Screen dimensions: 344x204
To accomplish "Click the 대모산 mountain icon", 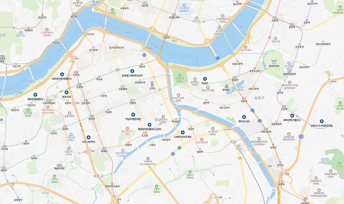I will [x=190, y=172].
